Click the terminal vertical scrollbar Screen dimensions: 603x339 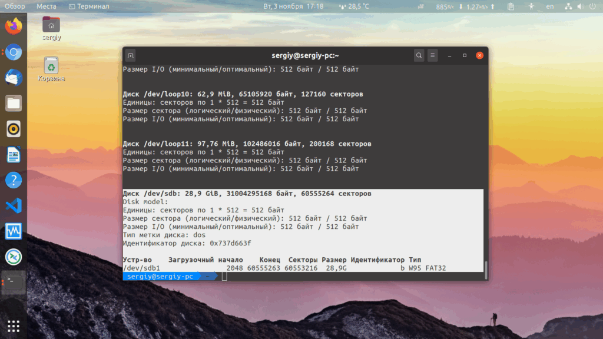point(486,270)
